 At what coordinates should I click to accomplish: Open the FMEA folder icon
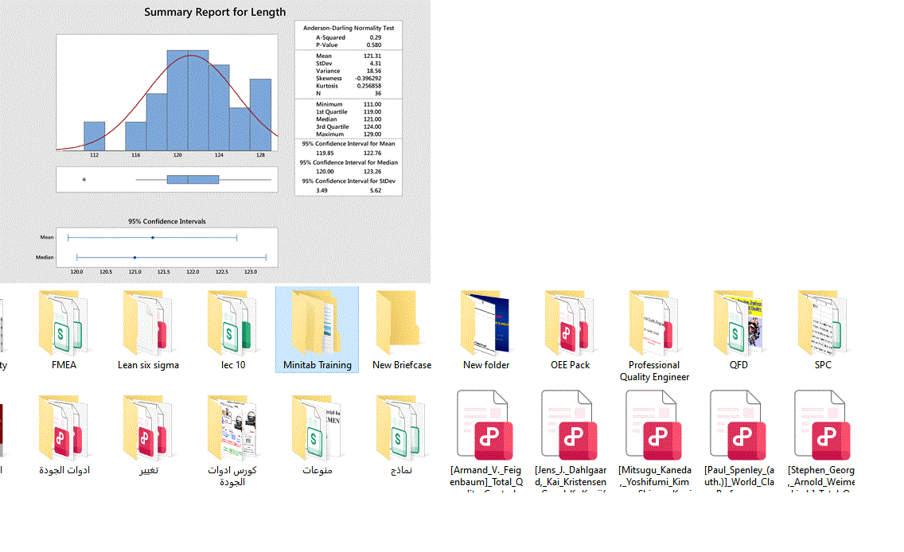pos(64,323)
